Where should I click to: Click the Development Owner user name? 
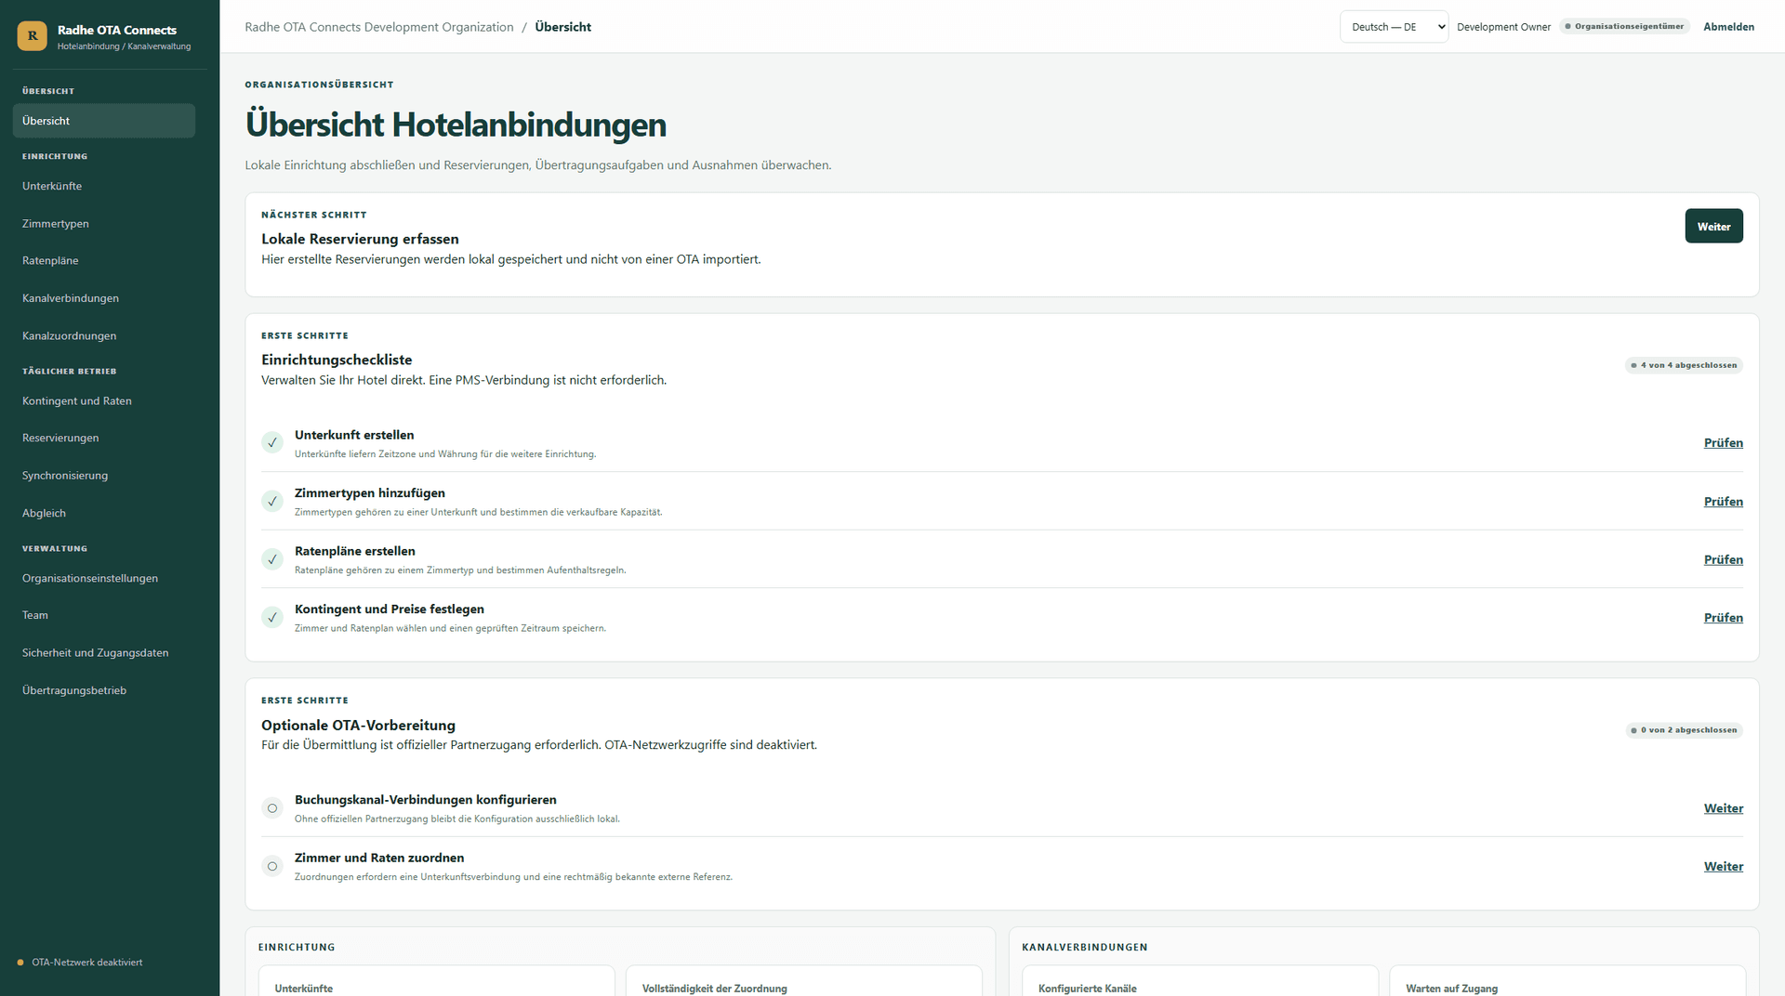point(1503,27)
